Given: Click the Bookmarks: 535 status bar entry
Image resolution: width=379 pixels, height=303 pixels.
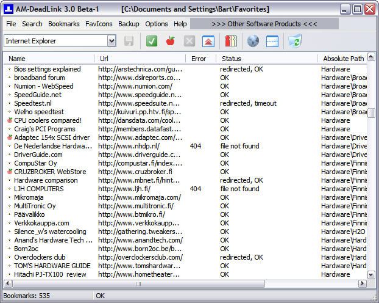Looking at the screenshot, I should [x=26, y=296].
